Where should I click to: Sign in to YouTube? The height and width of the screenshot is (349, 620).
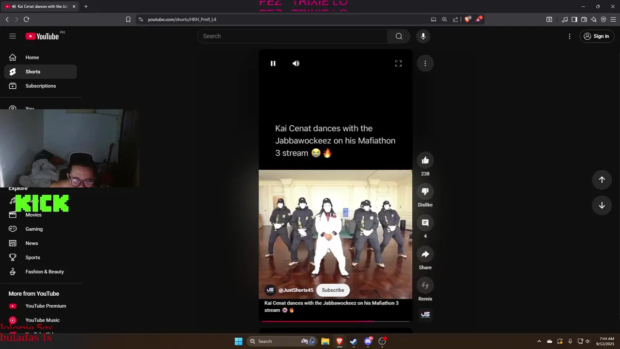tap(596, 36)
